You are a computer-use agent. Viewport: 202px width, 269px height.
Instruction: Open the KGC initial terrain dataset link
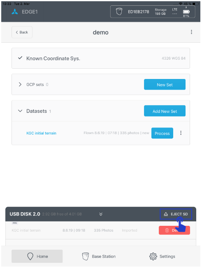42,133
